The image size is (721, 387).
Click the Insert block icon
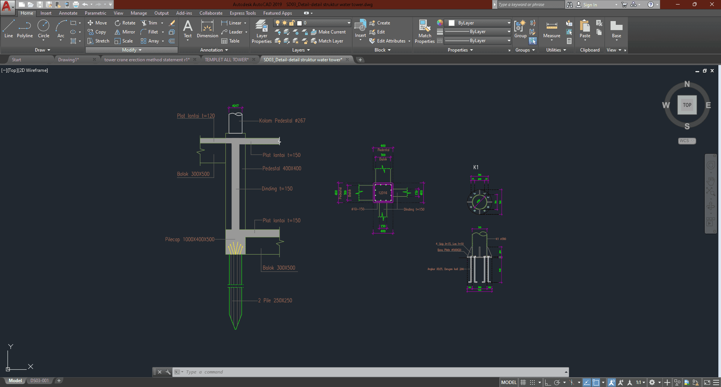360,29
